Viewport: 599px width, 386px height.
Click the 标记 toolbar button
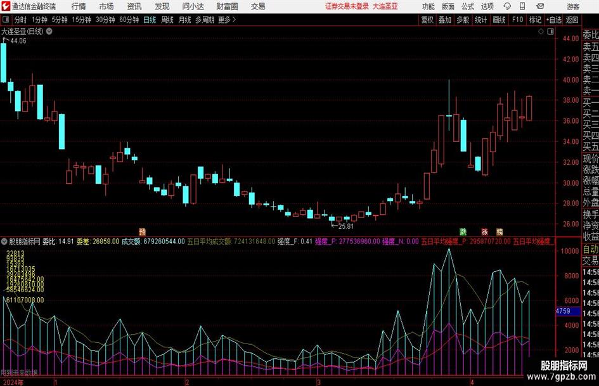535,20
